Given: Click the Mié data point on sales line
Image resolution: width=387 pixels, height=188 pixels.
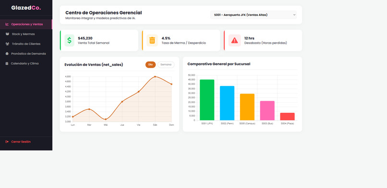Looking at the screenshot, I should coord(106,119).
